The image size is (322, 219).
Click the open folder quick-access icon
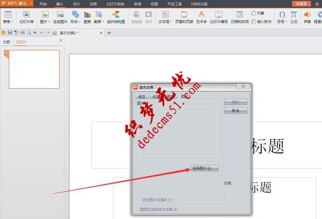4,32
